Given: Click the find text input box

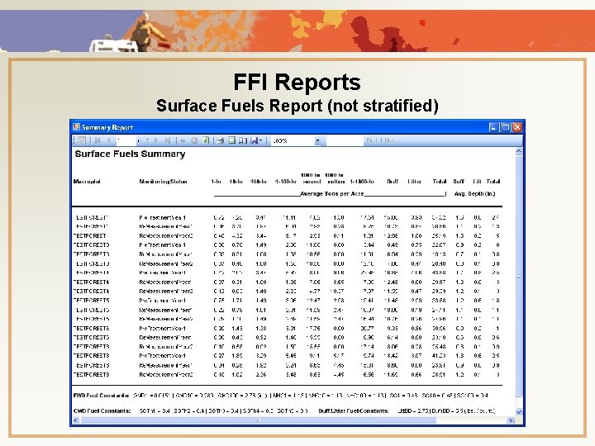Looking at the screenshot, I should click(x=344, y=141).
